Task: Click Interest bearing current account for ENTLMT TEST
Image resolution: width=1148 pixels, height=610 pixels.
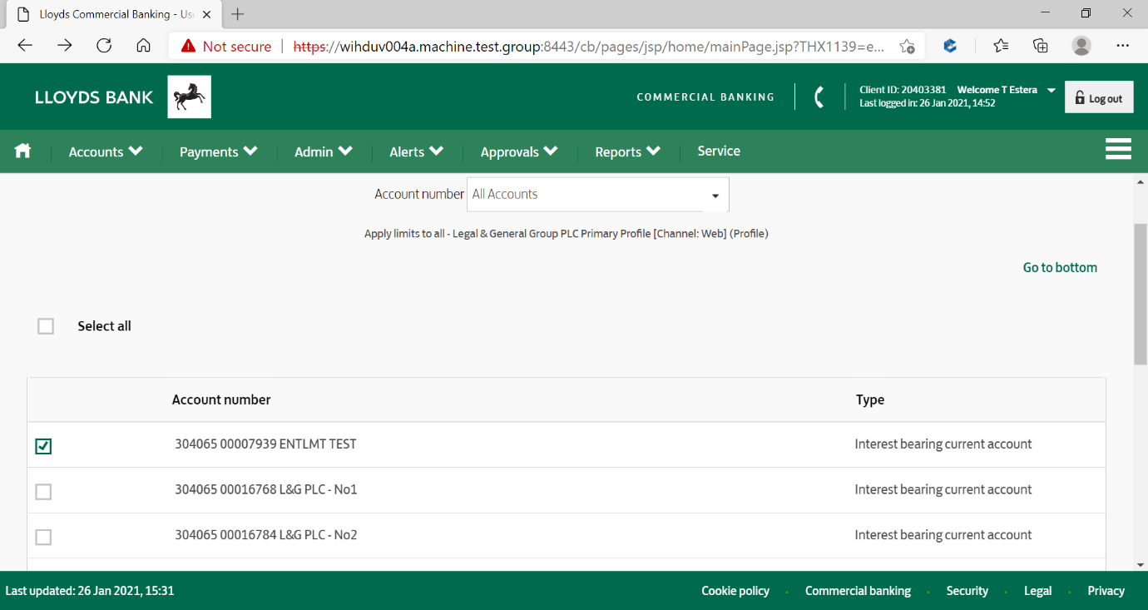Action: (943, 444)
